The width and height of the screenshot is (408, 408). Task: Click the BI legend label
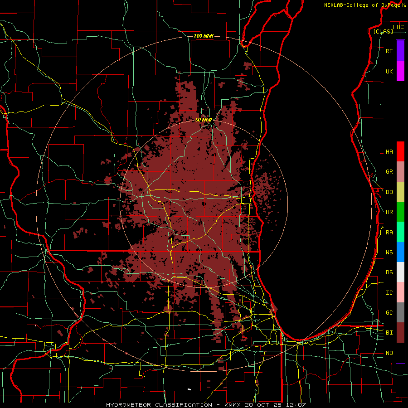click(389, 333)
